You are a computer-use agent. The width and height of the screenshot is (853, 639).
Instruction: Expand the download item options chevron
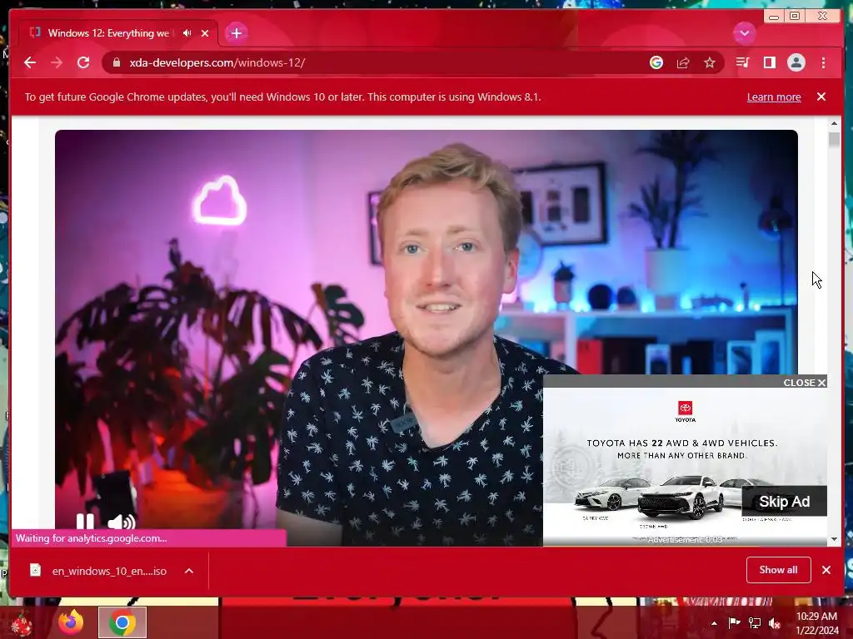pyautogui.click(x=189, y=571)
